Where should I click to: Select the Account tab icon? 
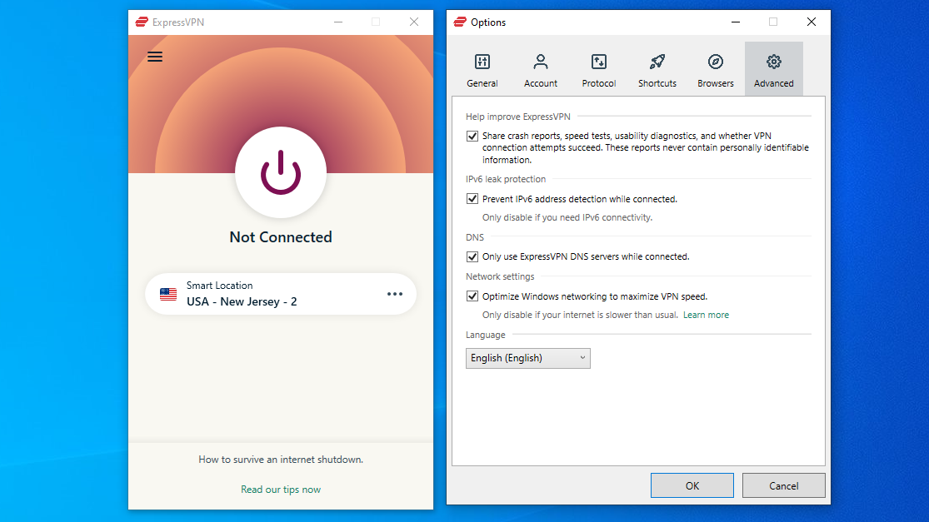click(541, 62)
